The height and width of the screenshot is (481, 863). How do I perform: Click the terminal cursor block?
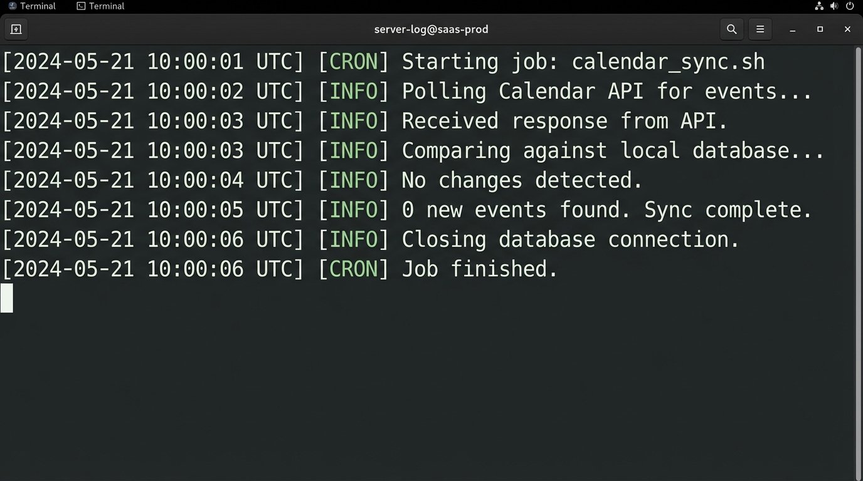(x=7, y=297)
